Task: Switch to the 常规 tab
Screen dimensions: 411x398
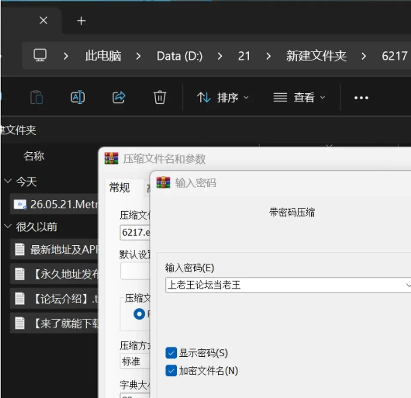Action: click(x=119, y=188)
